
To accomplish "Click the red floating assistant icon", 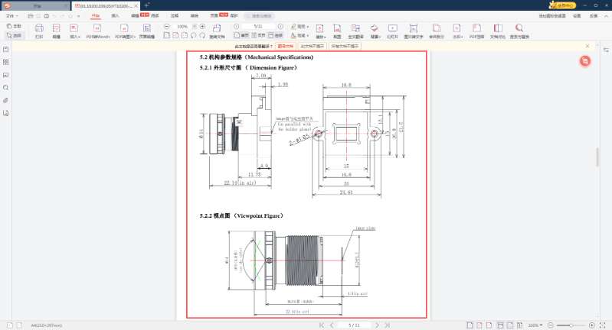I will tap(584, 61).
